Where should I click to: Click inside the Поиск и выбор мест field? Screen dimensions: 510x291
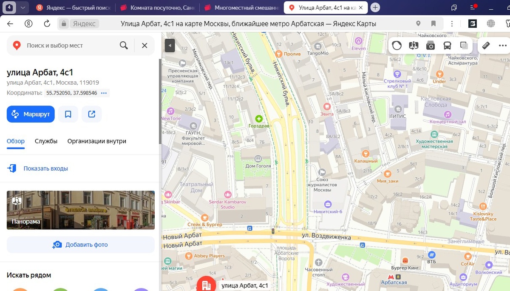point(70,46)
